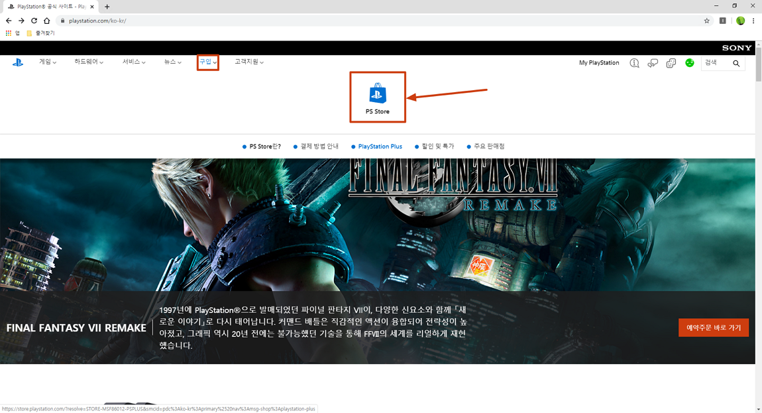The image size is (762, 413).
Task: Click the green PSN avatar icon
Action: click(690, 63)
